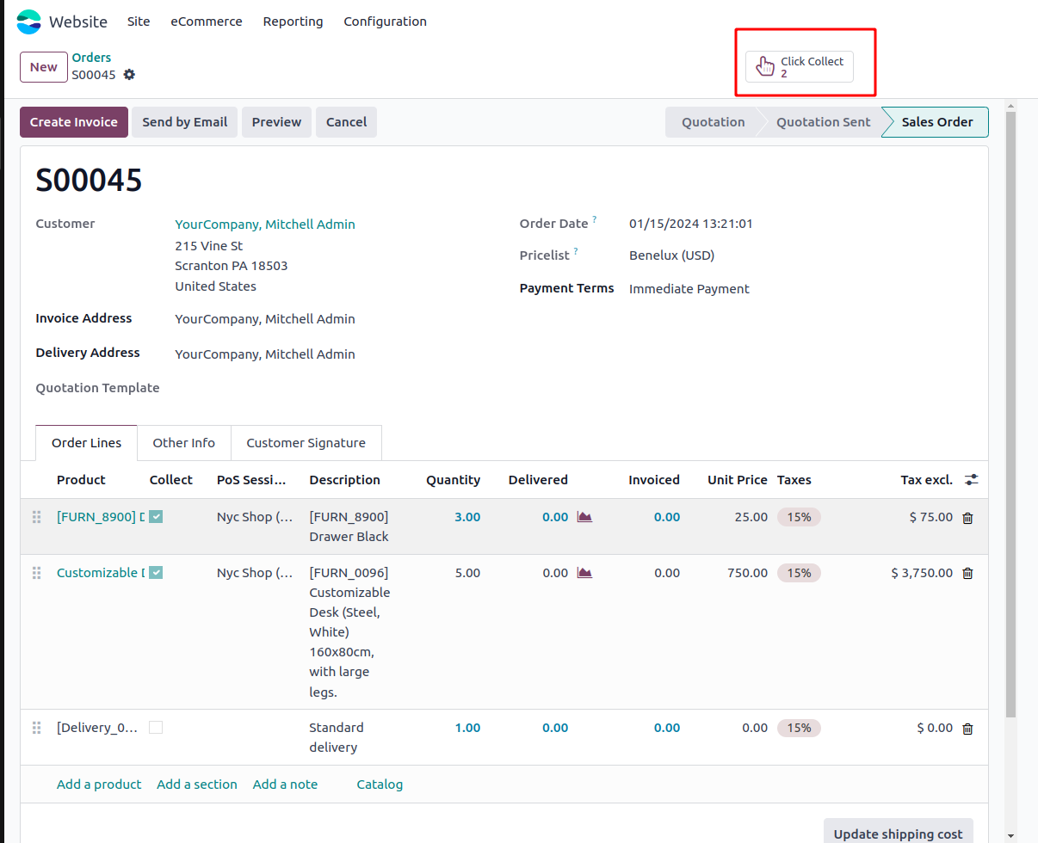
Task: Enable Collect checkbox for Standard delivery line
Action: coord(156,728)
